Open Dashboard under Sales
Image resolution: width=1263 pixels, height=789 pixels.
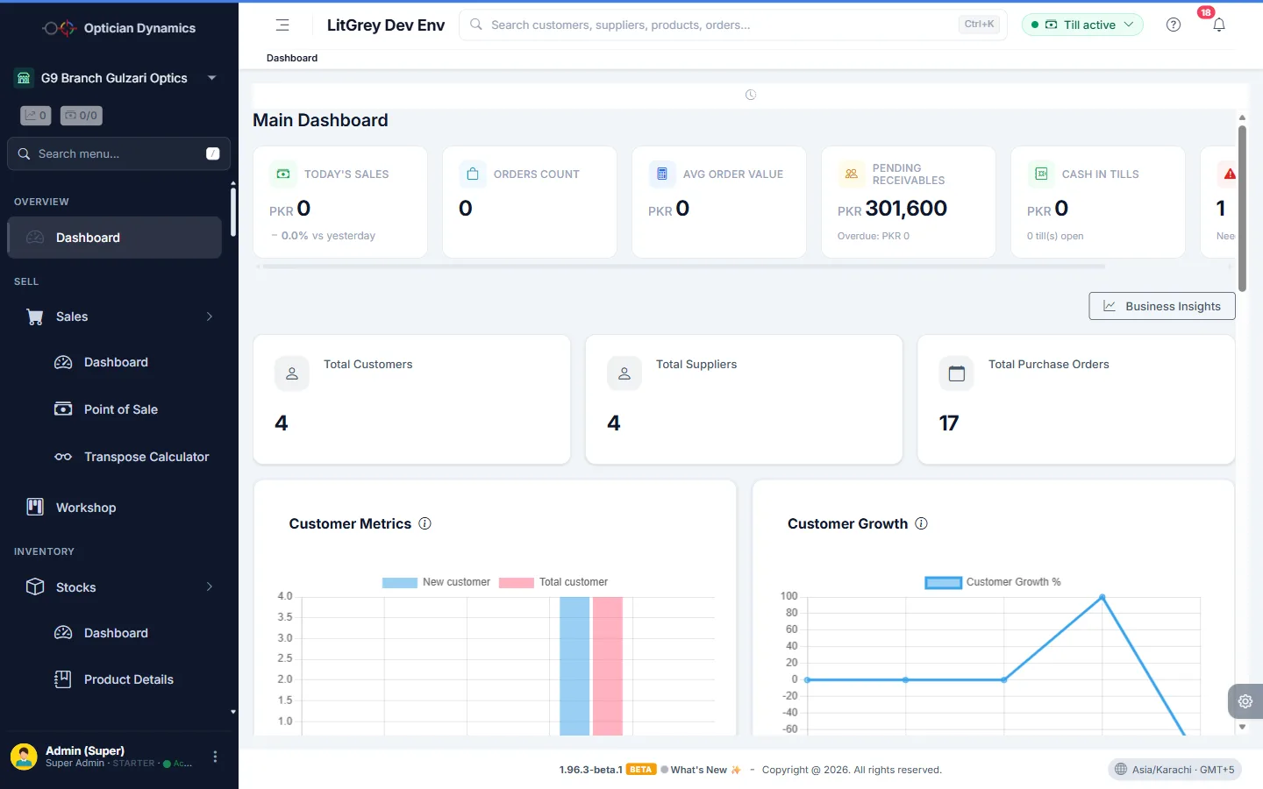(115, 362)
